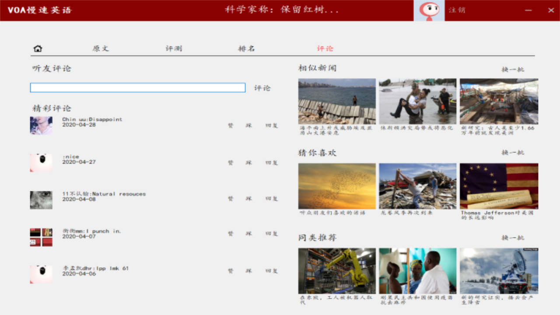Click 李孟凯dhr's avatar image
The height and width of the screenshot is (315, 560).
click(41, 274)
